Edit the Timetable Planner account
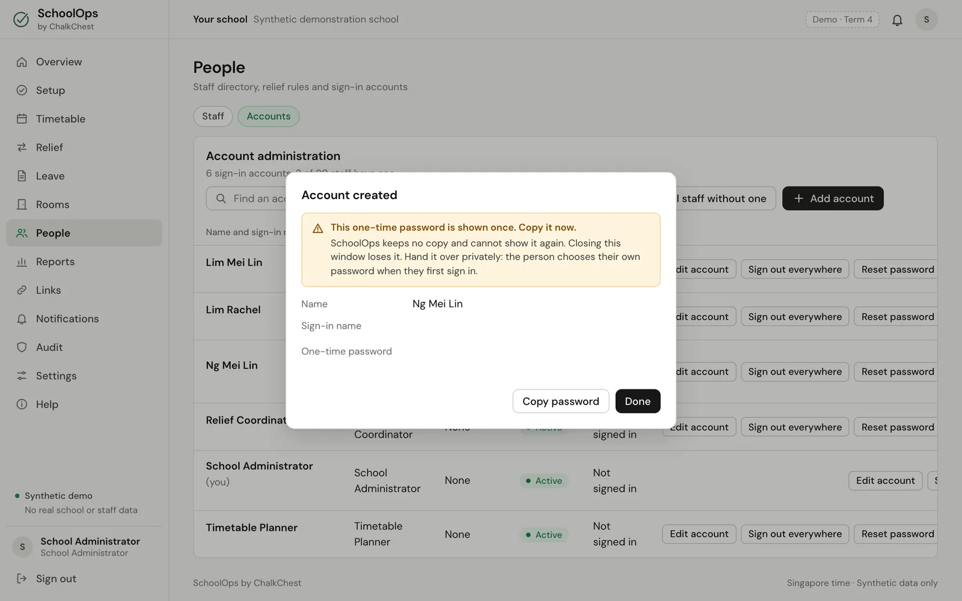 (x=699, y=534)
